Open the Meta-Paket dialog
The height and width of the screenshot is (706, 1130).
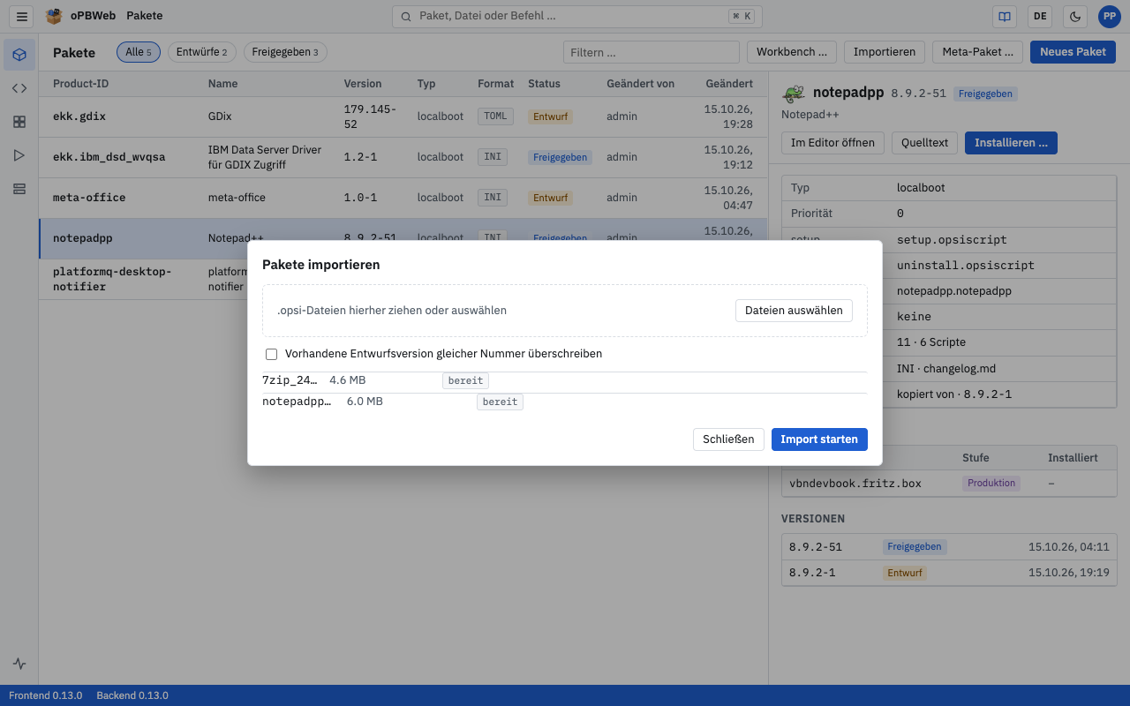click(977, 52)
